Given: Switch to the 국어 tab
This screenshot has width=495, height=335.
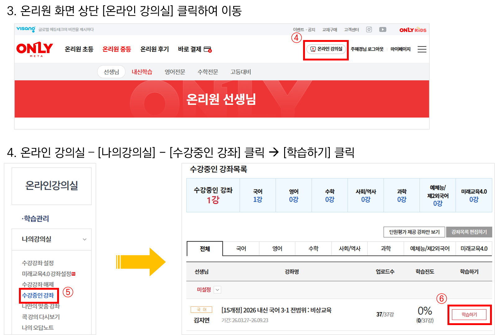Looking at the screenshot, I should tap(241, 248).
